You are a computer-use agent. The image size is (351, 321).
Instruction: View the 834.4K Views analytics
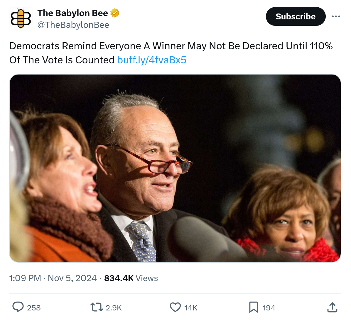[131, 278]
